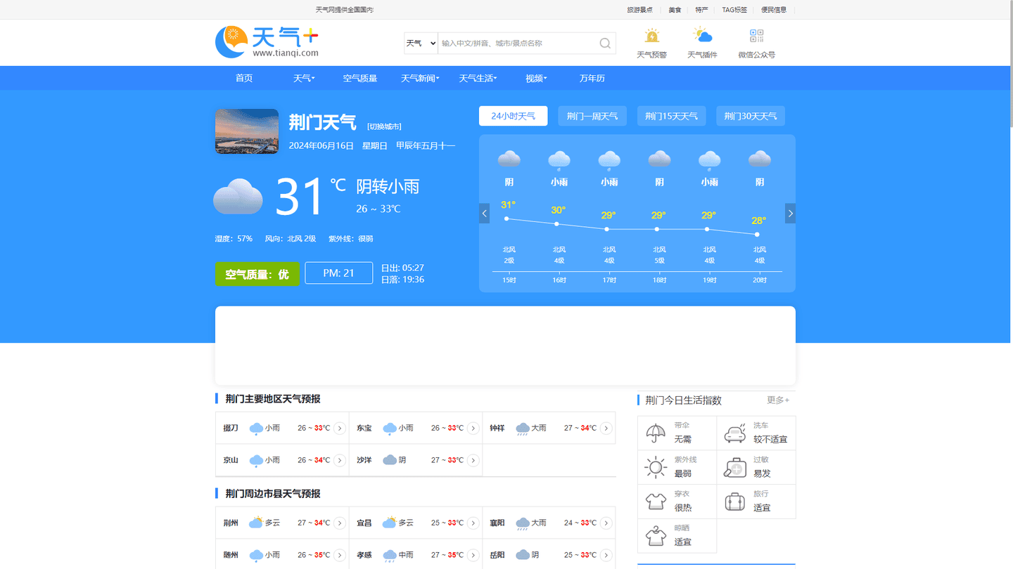Expand the 视频 navigation menu
This screenshot has width=1013, height=569.
[x=536, y=78]
